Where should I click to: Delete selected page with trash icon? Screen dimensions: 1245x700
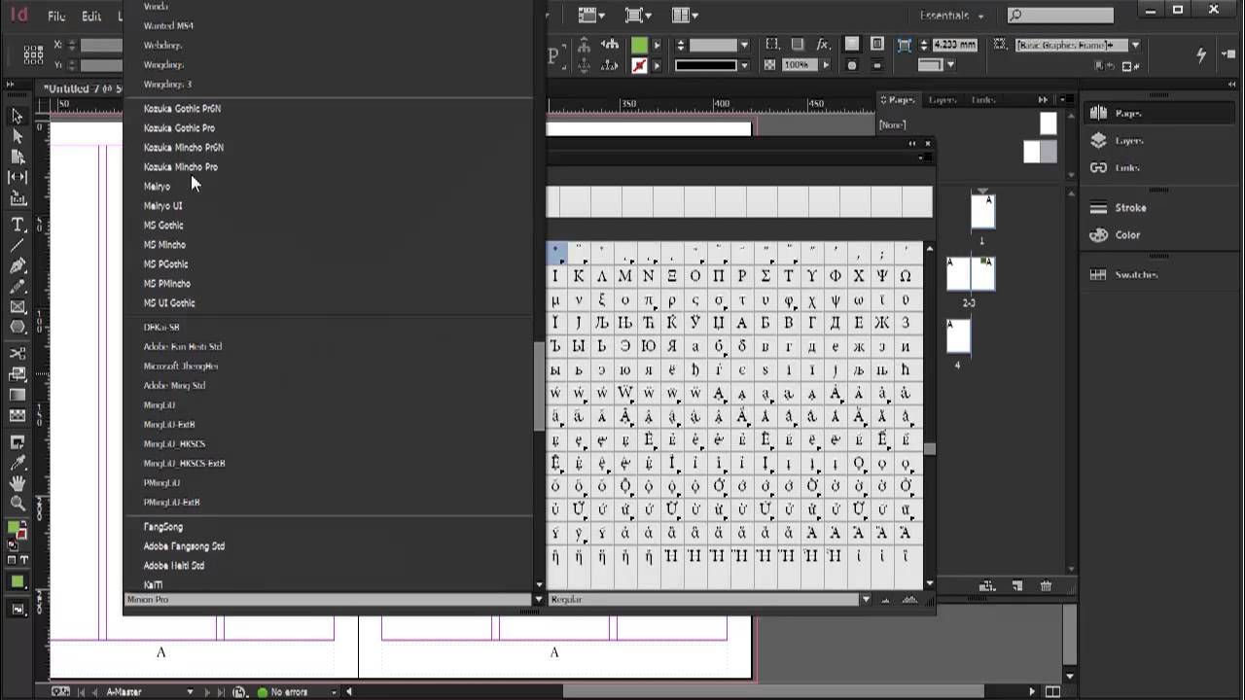(1046, 586)
